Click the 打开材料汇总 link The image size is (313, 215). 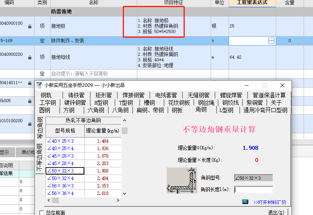tap(269, 202)
